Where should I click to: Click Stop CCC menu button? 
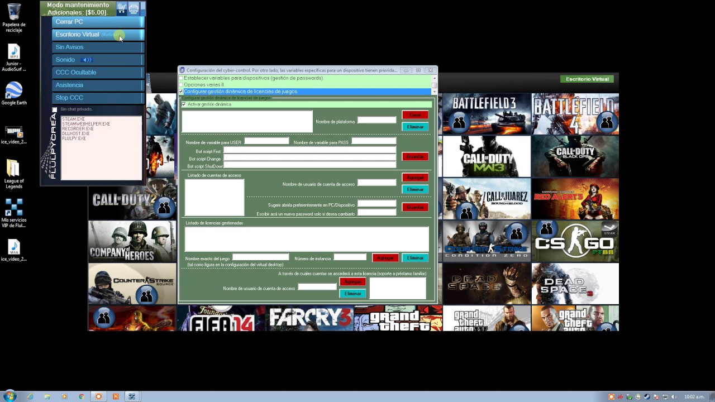[98, 98]
